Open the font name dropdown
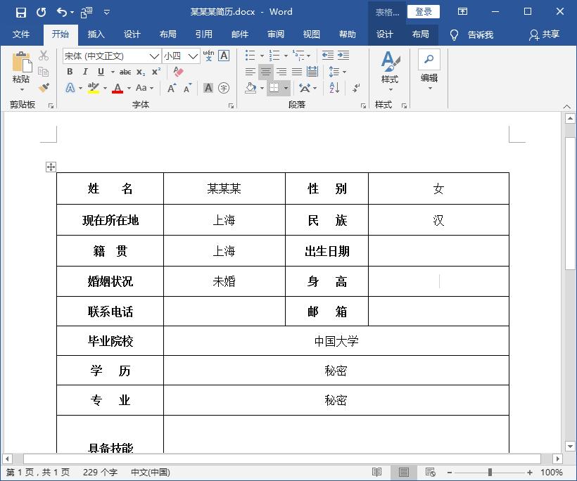Viewport: 577px width, 481px height. 154,56
